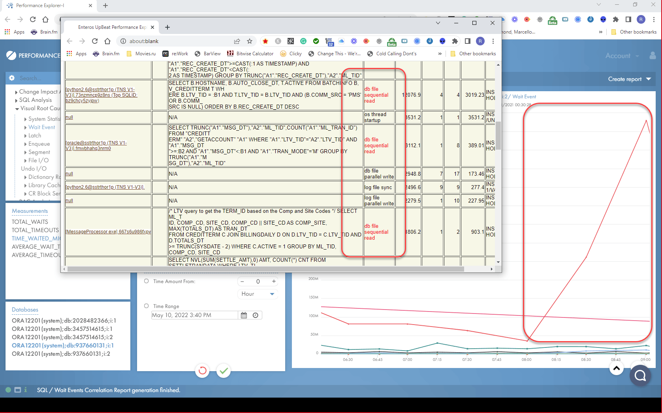
Task: Open the oracle@sstrthor1p fmwbhahq3nrm0 link
Action: (x=96, y=146)
